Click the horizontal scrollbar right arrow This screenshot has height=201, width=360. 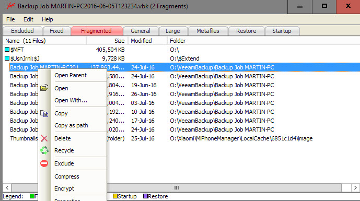(x=355, y=188)
